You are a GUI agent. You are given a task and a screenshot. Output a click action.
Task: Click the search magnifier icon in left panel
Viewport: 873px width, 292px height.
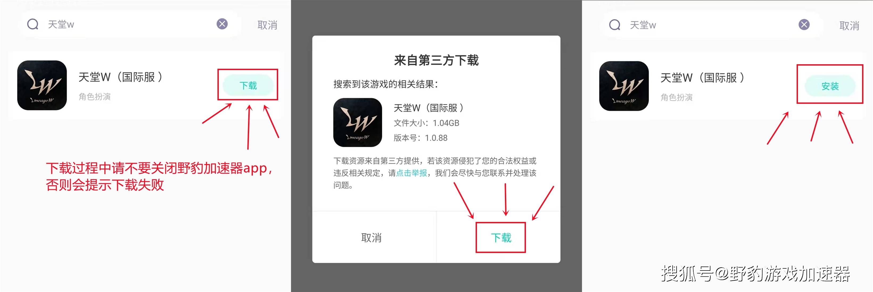click(33, 24)
